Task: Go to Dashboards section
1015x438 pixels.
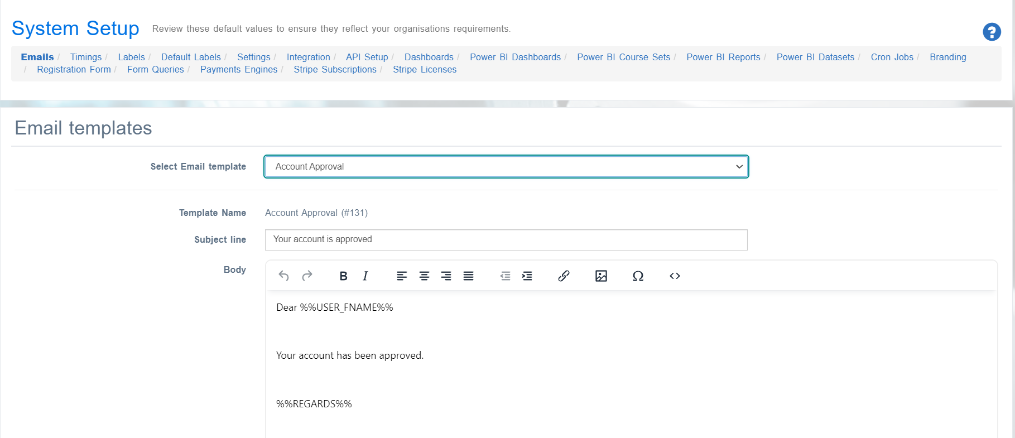Action: tap(429, 57)
